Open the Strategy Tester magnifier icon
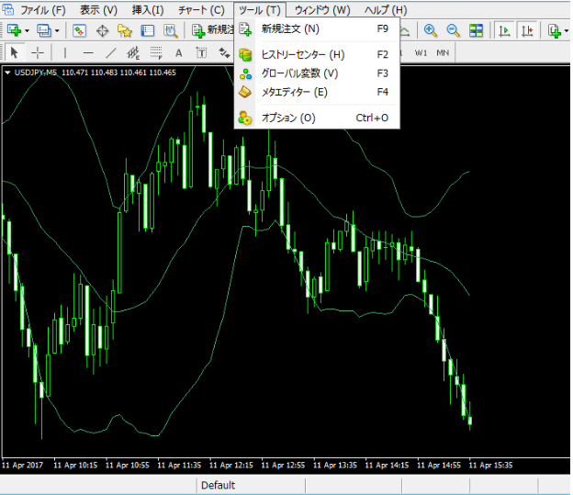The height and width of the screenshot is (495, 573). click(170, 30)
